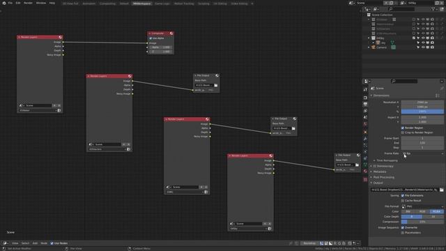Click the Composite node preview icon

(171, 33)
